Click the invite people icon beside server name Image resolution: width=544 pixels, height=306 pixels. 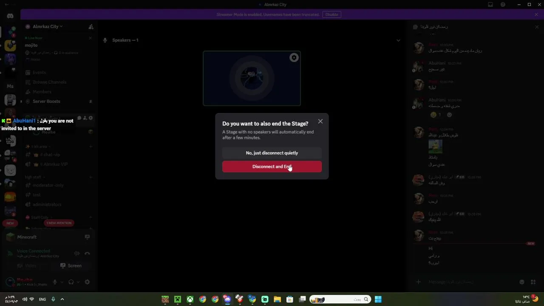point(91,26)
